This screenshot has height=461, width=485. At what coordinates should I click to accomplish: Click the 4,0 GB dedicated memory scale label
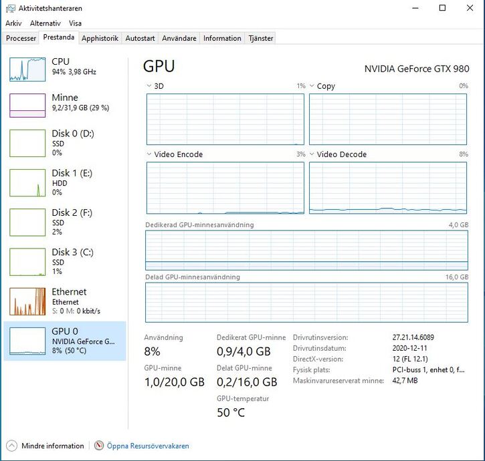pos(458,225)
